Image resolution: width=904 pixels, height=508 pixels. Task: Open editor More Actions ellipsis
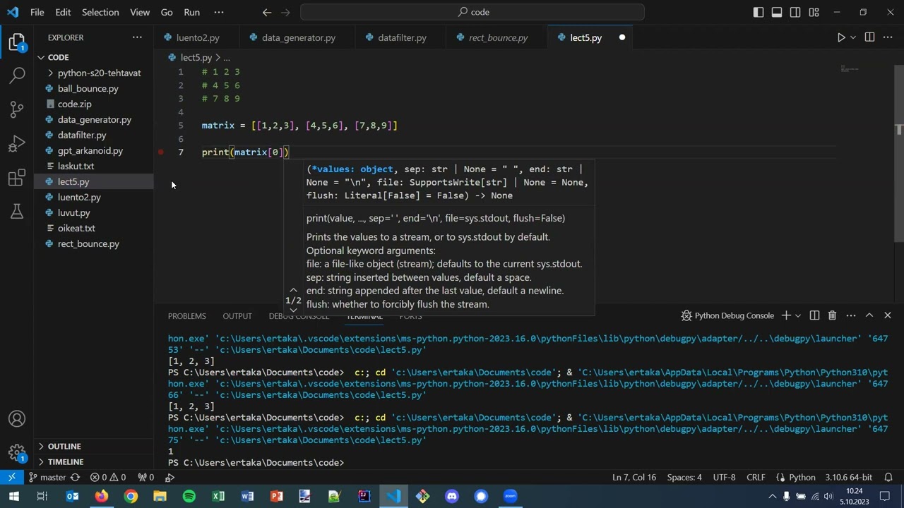click(x=888, y=37)
